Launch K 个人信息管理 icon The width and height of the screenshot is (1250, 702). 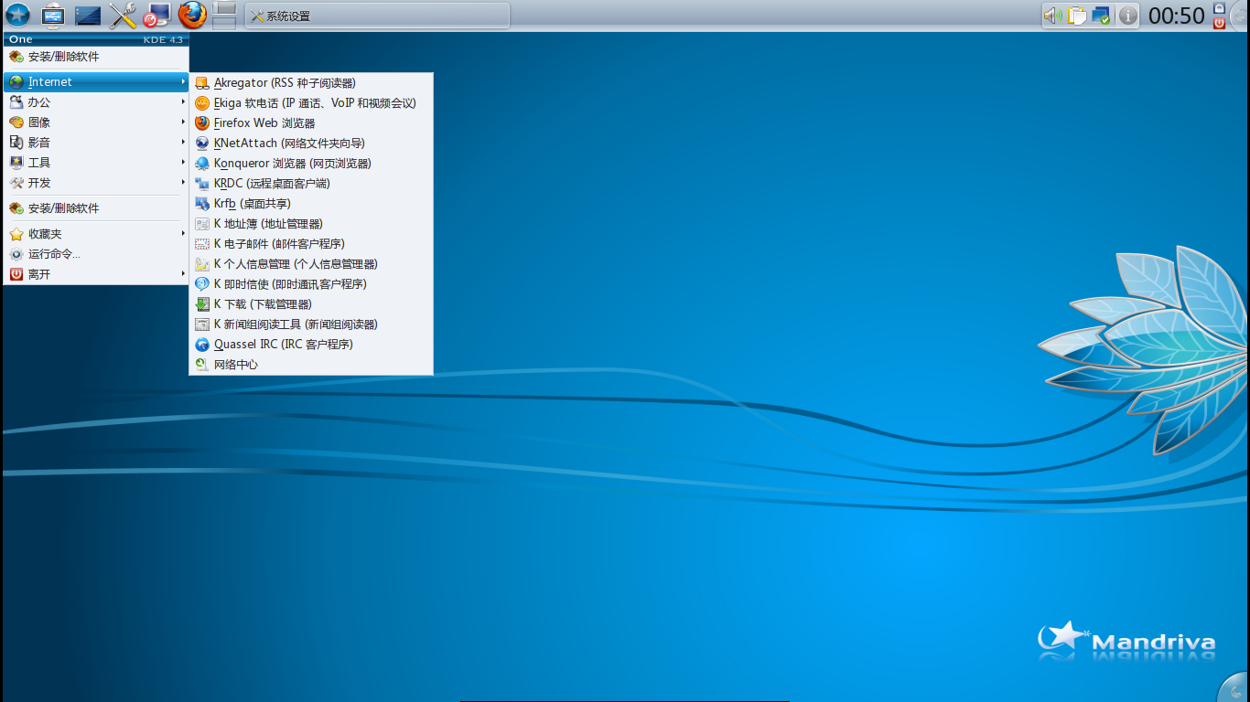tap(202, 264)
